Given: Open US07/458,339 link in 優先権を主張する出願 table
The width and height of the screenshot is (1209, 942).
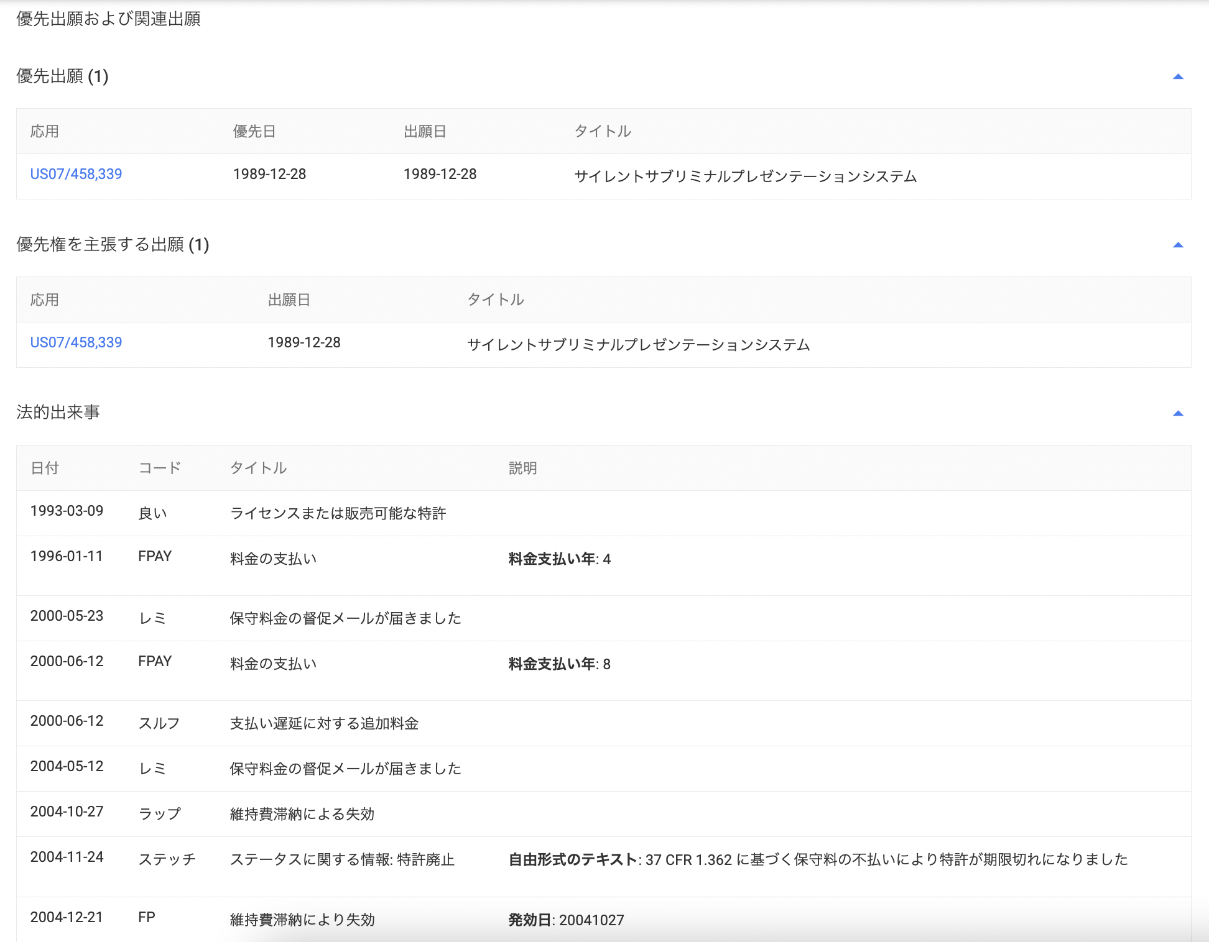Looking at the screenshot, I should tap(76, 342).
